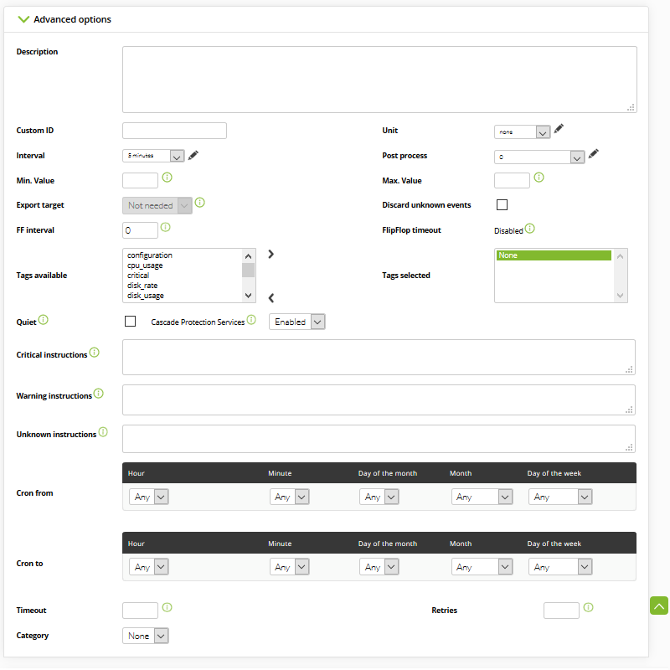Click into the Custom ID input field
Screen dimensions: 670x670
tap(174, 131)
